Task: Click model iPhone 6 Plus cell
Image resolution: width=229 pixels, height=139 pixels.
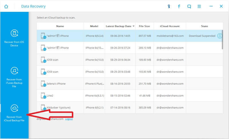Action: pyautogui.click(x=94, y=84)
